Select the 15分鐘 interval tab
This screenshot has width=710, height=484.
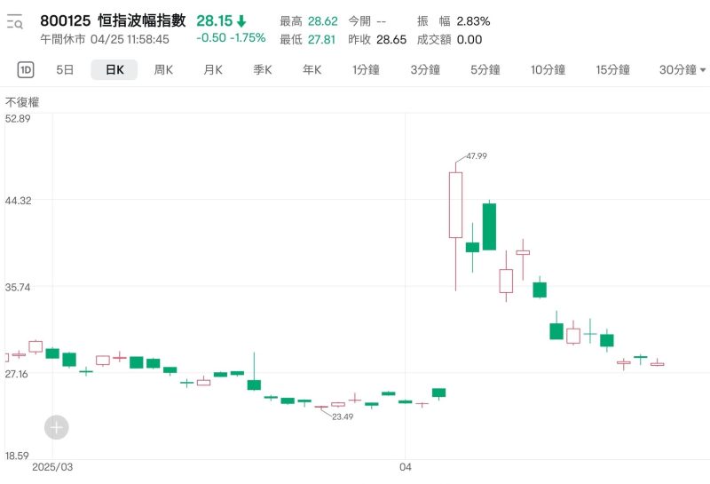pos(613,70)
